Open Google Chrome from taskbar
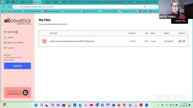The image size is (193, 108). 125,105
